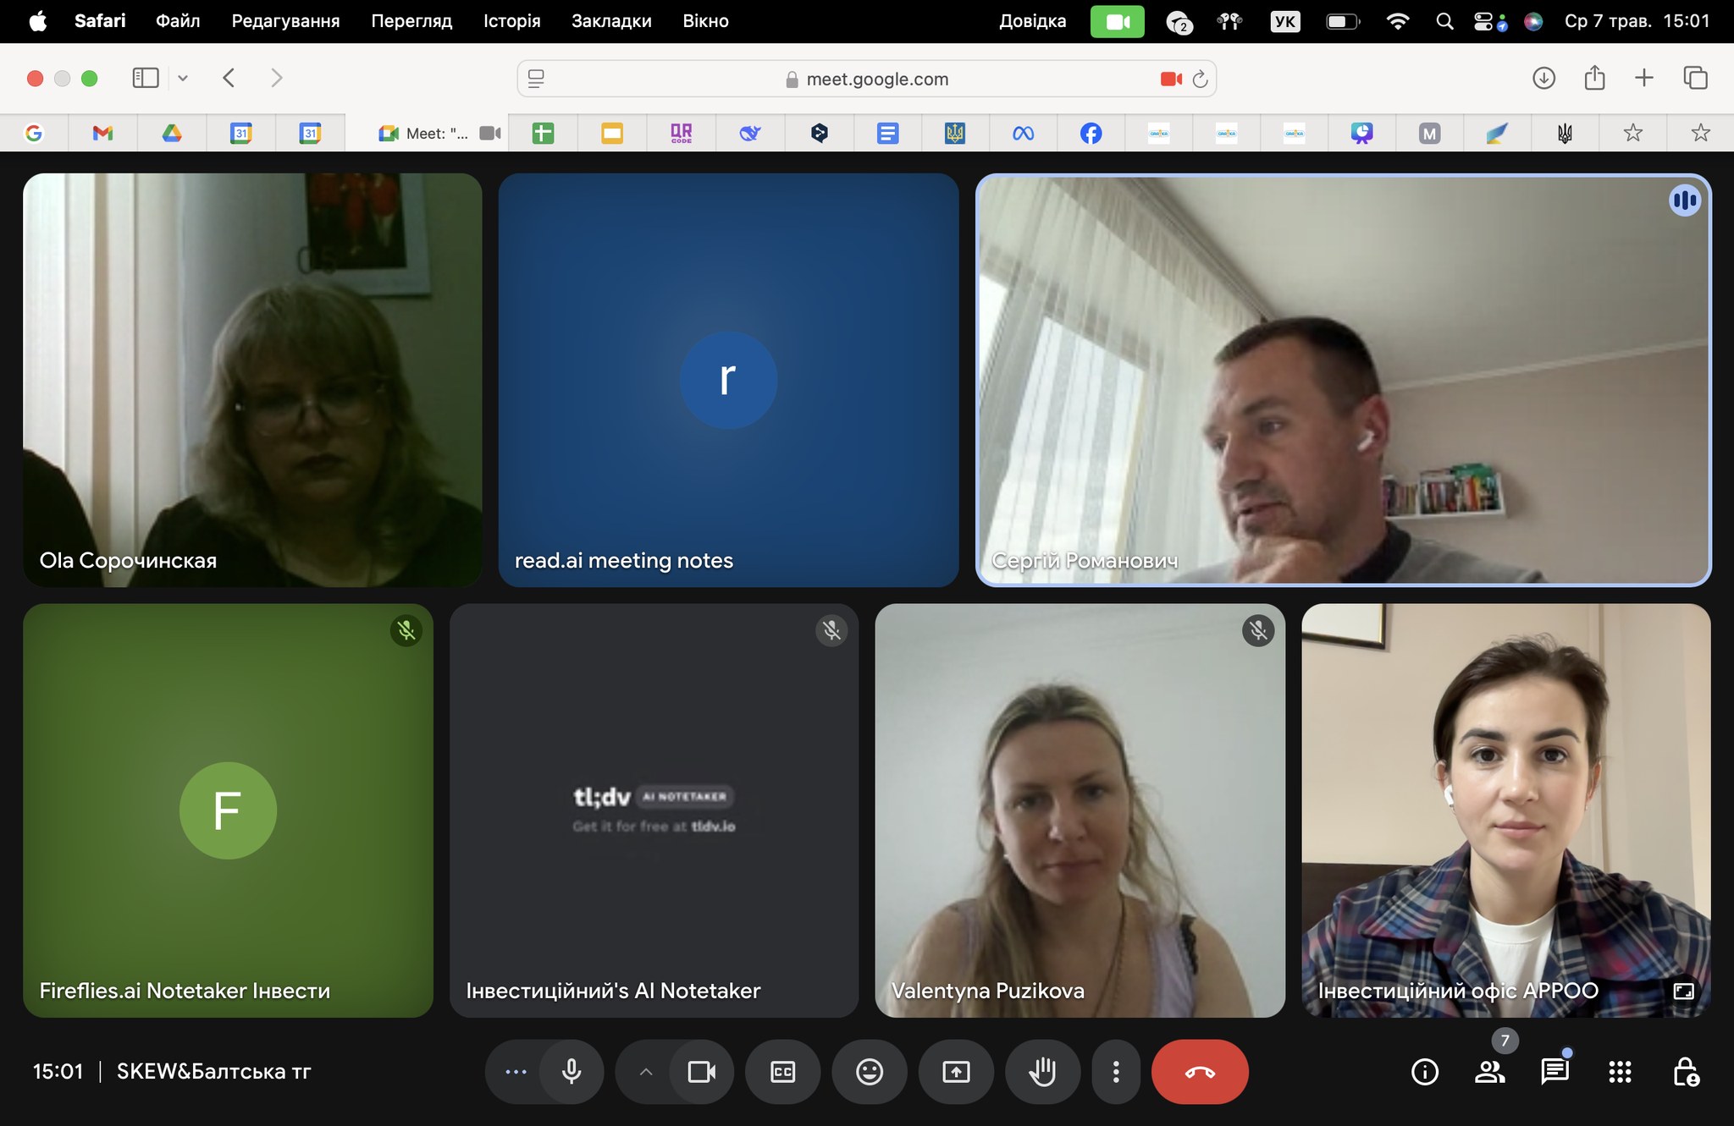The image size is (1734, 1126).
Task: Expand video settings chevron arrow
Action: tap(646, 1072)
